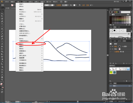
Task: Choose 扩展外观(E) Expand Appearance item
Action: pos(30,26)
